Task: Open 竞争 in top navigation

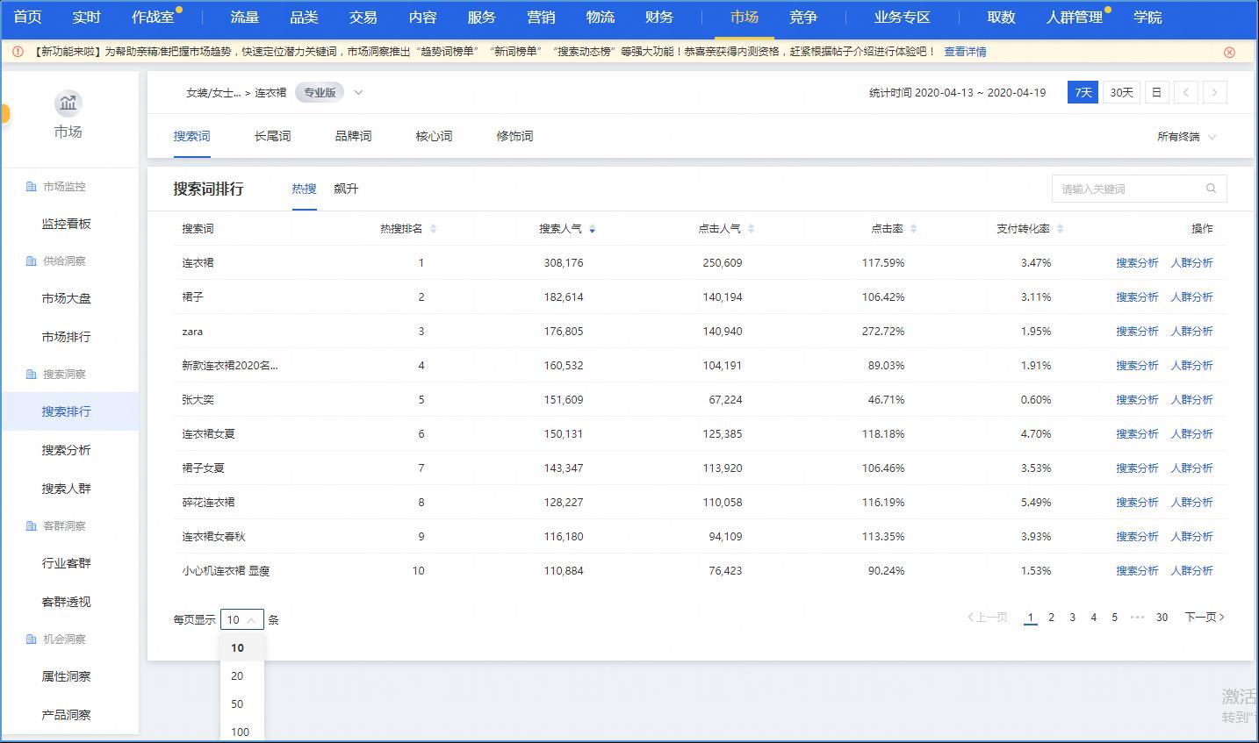Action: pos(803,18)
